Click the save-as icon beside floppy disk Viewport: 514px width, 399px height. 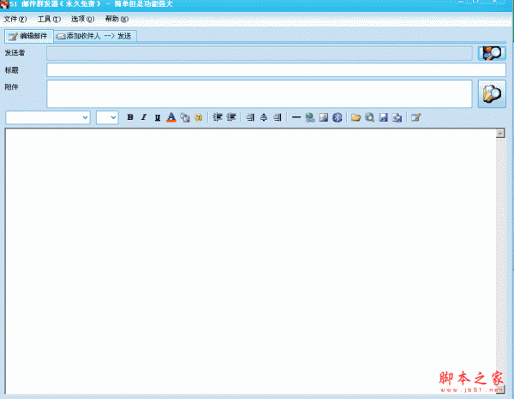pyautogui.click(x=397, y=117)
